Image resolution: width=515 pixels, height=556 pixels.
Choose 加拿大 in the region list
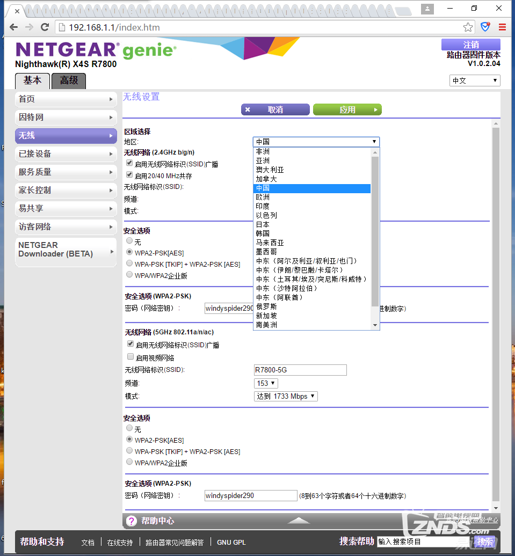point(313,179)
